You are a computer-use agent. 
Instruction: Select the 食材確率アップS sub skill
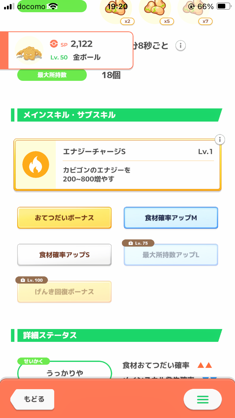click(x=64, y=255)
